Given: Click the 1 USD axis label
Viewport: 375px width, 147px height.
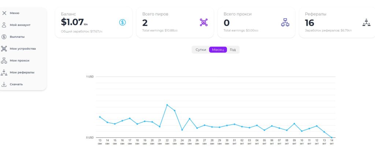Looking at the screenshot, I should (90, 76).
